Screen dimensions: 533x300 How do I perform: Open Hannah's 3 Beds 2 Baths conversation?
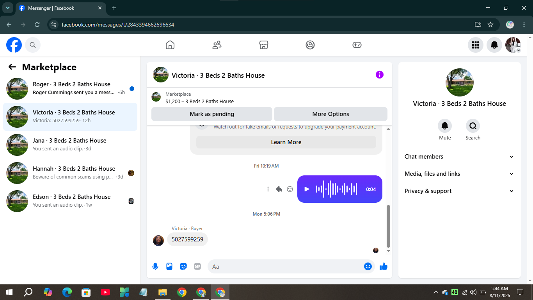point(70,173)
